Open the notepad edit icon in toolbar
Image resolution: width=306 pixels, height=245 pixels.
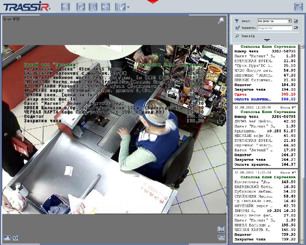81,7
